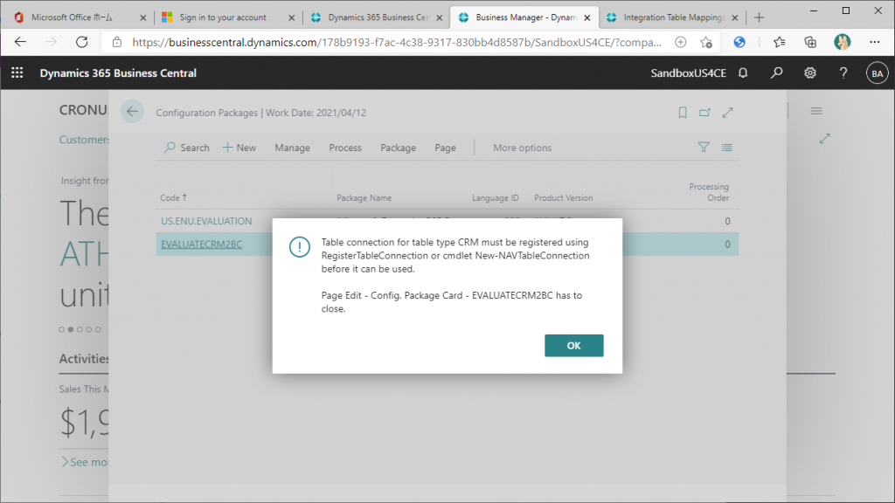The height and width of the screenshot is (503, 895).
Task: Go back from Configuration Packages page
Action: [132, 112]
